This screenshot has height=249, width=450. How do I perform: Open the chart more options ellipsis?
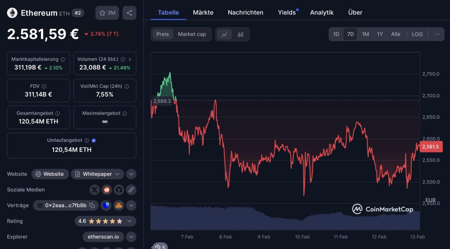tap(437, 34)
